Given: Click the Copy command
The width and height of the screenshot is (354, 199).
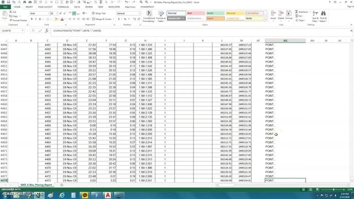Looking at the screenshot, I should click(x=13, y=16).
